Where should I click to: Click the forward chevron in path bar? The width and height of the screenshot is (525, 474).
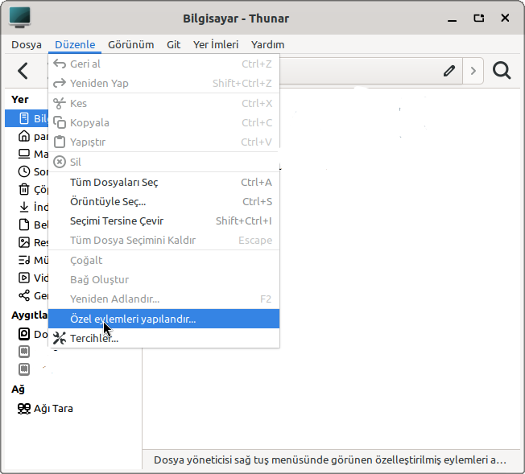(473, 71)
